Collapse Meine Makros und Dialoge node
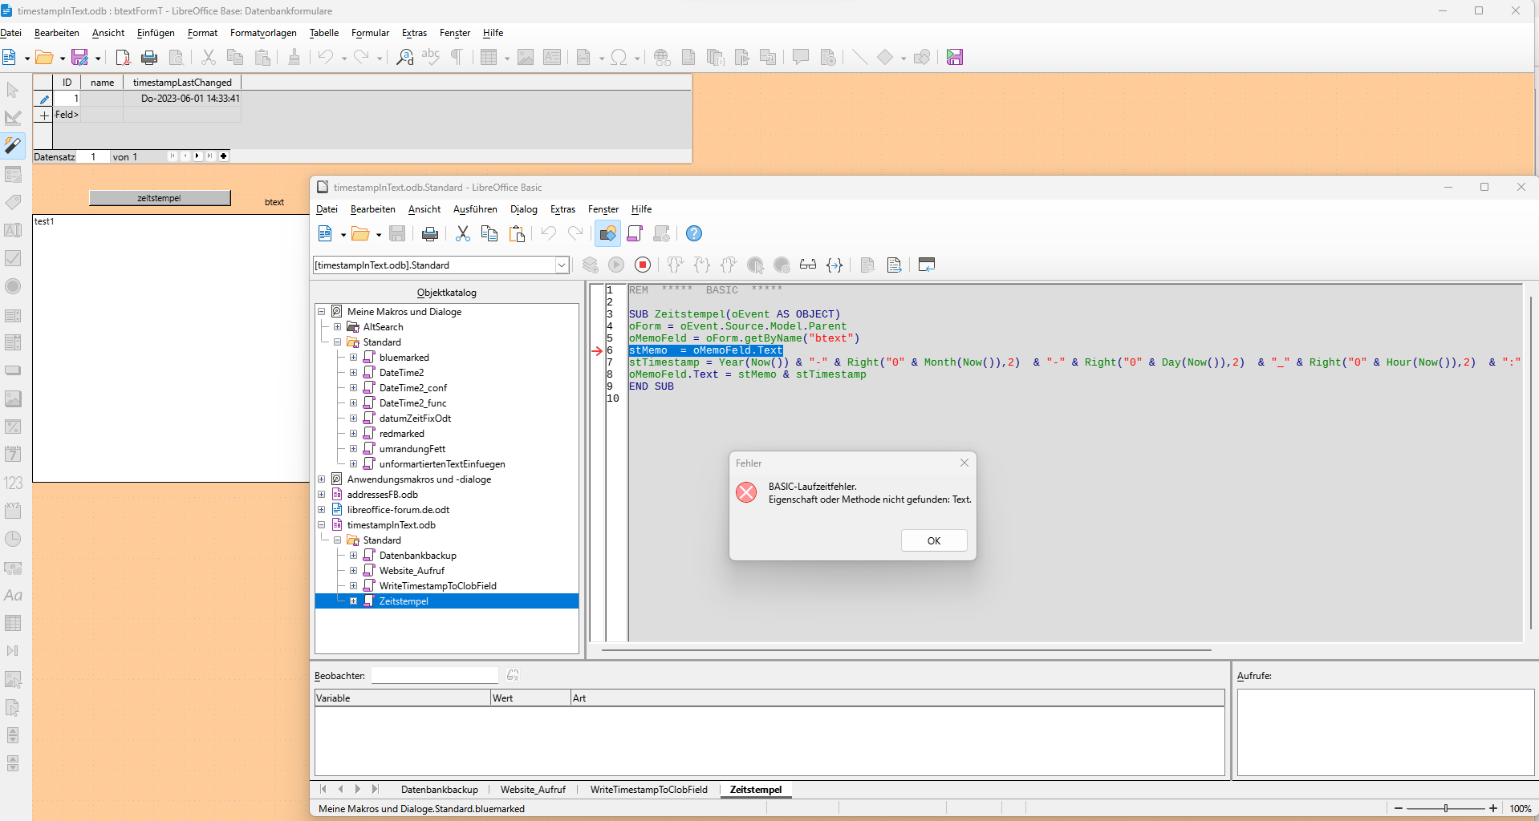1539x821 pixels. [x=322, y=312]
